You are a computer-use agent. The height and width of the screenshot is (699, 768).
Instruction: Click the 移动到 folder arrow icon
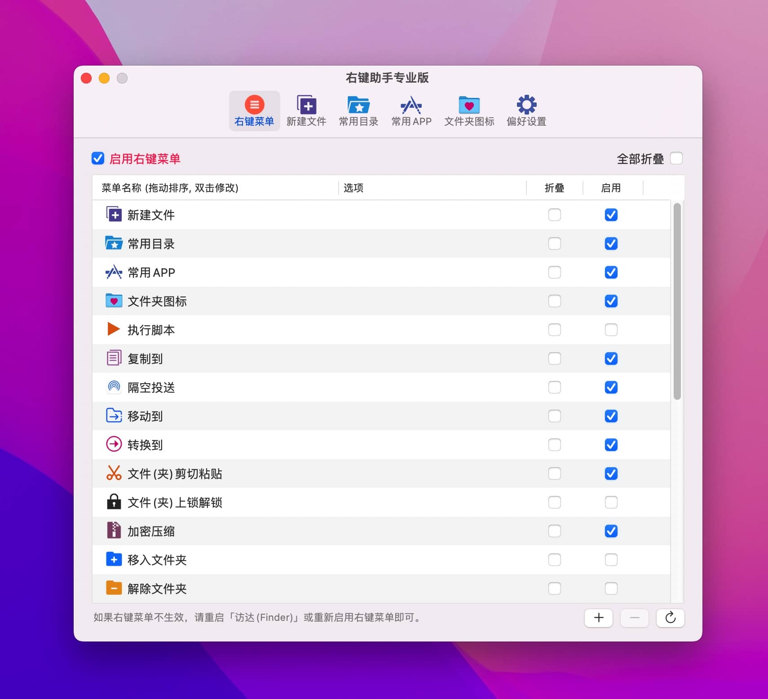pyautogui.click(x=114, y=416)
